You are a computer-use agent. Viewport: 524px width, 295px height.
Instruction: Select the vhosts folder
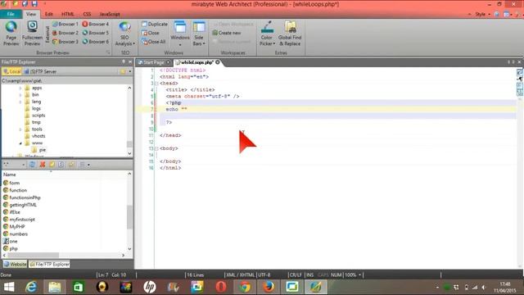[38, 136]
